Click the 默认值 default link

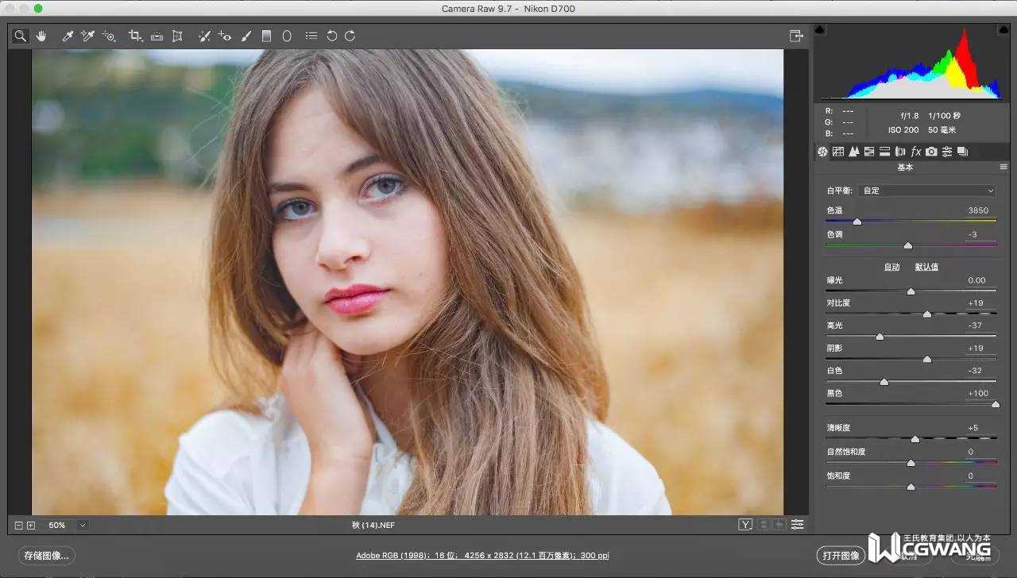926,267
